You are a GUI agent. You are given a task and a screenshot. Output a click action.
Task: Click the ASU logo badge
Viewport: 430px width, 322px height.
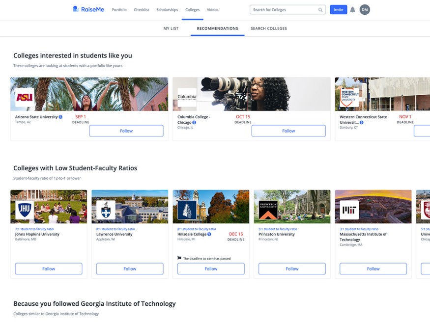tap(25, 97)
